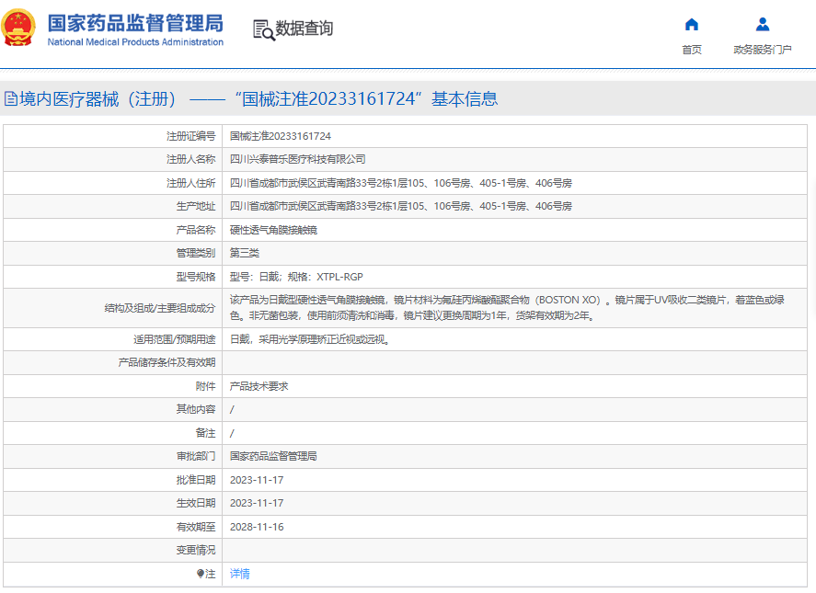
Task: Click the 管理类别 label
Action: (x=196, y=253)
